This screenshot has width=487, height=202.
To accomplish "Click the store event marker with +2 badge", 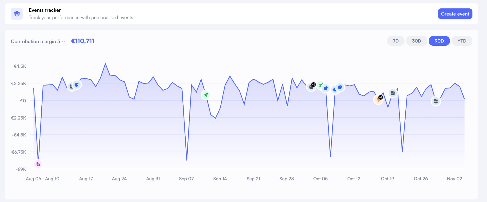I will pos(311,87).
